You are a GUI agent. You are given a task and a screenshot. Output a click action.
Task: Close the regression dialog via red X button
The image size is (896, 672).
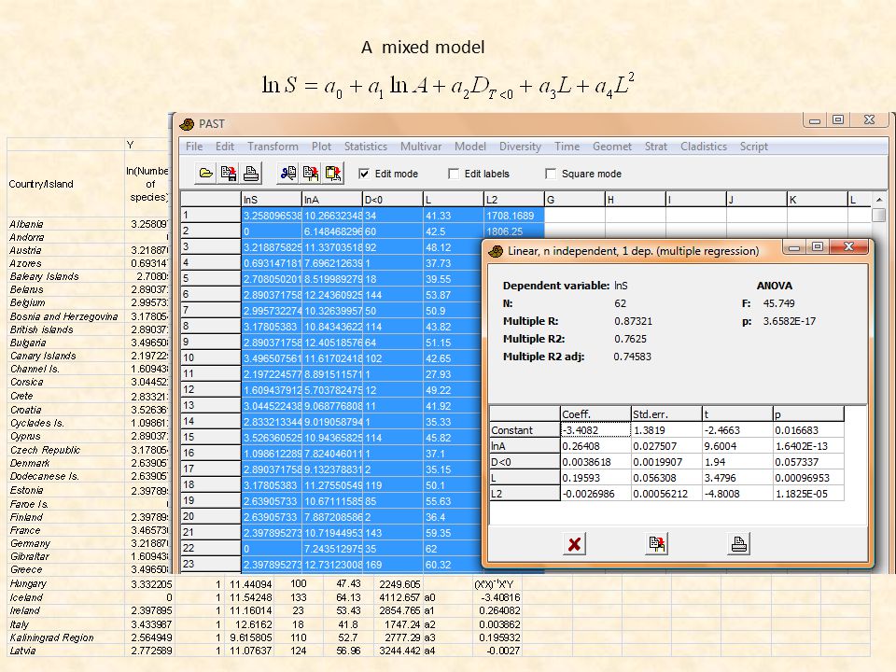574,544
